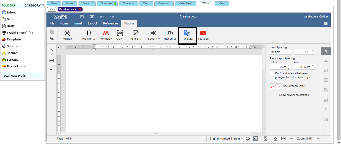Click the Copy icon in toolbar

point(52,32)
